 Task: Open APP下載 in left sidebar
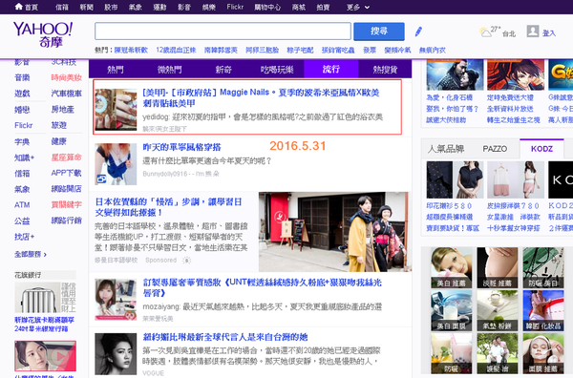(x=66, y=173)
